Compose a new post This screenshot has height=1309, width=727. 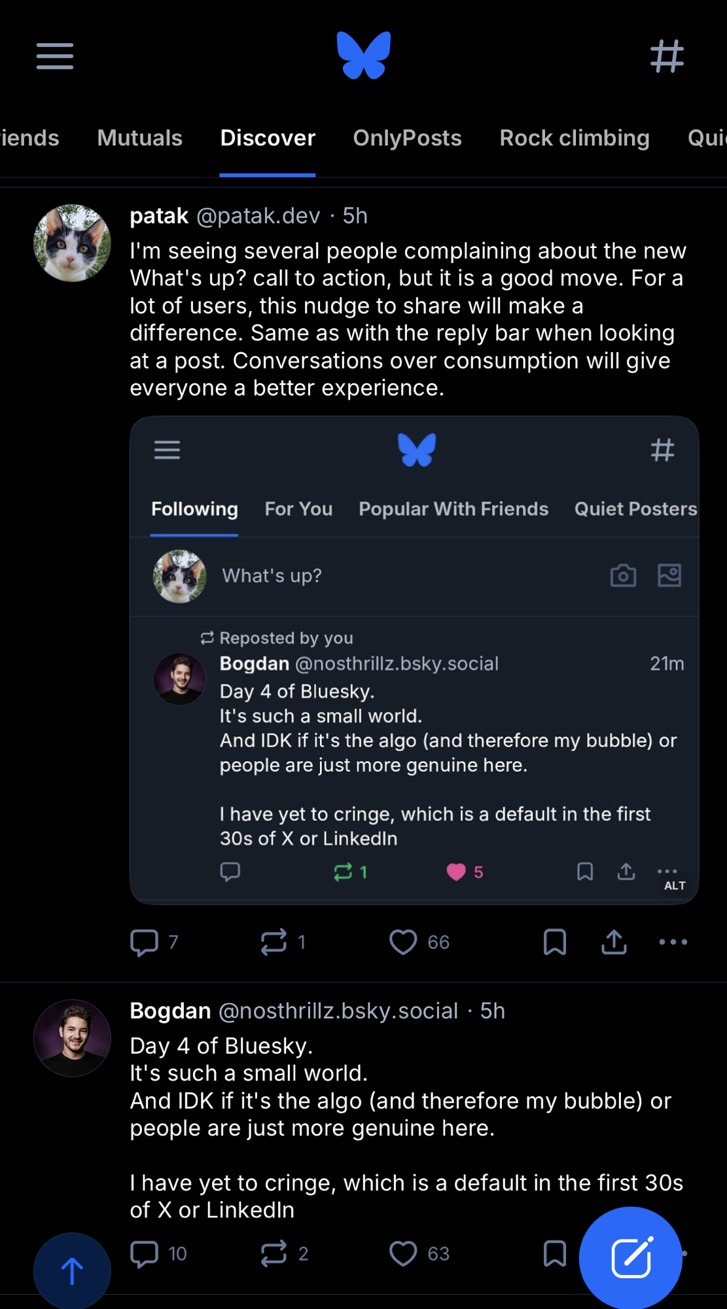coord(630,1257)
